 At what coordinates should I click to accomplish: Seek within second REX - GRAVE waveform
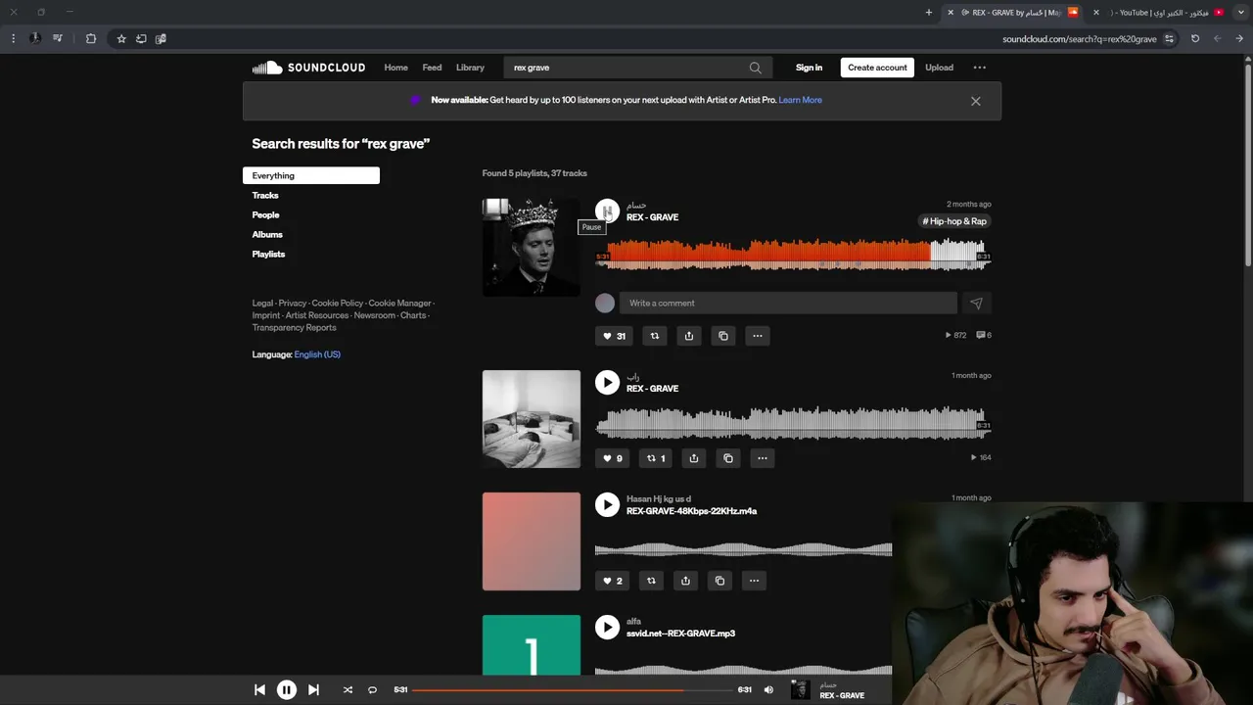(793, 424)
